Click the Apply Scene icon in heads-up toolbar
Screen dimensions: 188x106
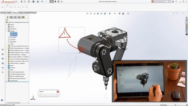tap(123, 14)
